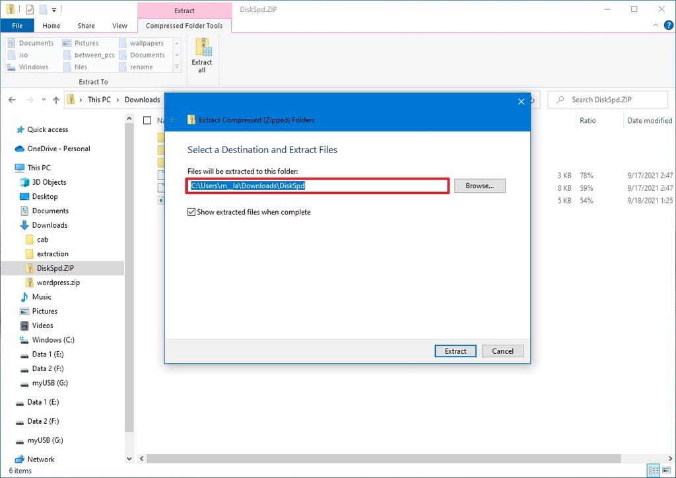
Task: Toggle Show extracted files when complete
Action: tap(191, 211)
